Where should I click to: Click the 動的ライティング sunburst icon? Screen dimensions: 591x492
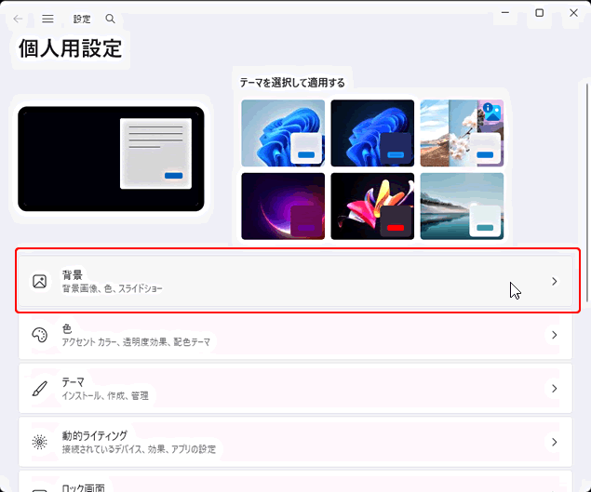click(x=40, y=442)
